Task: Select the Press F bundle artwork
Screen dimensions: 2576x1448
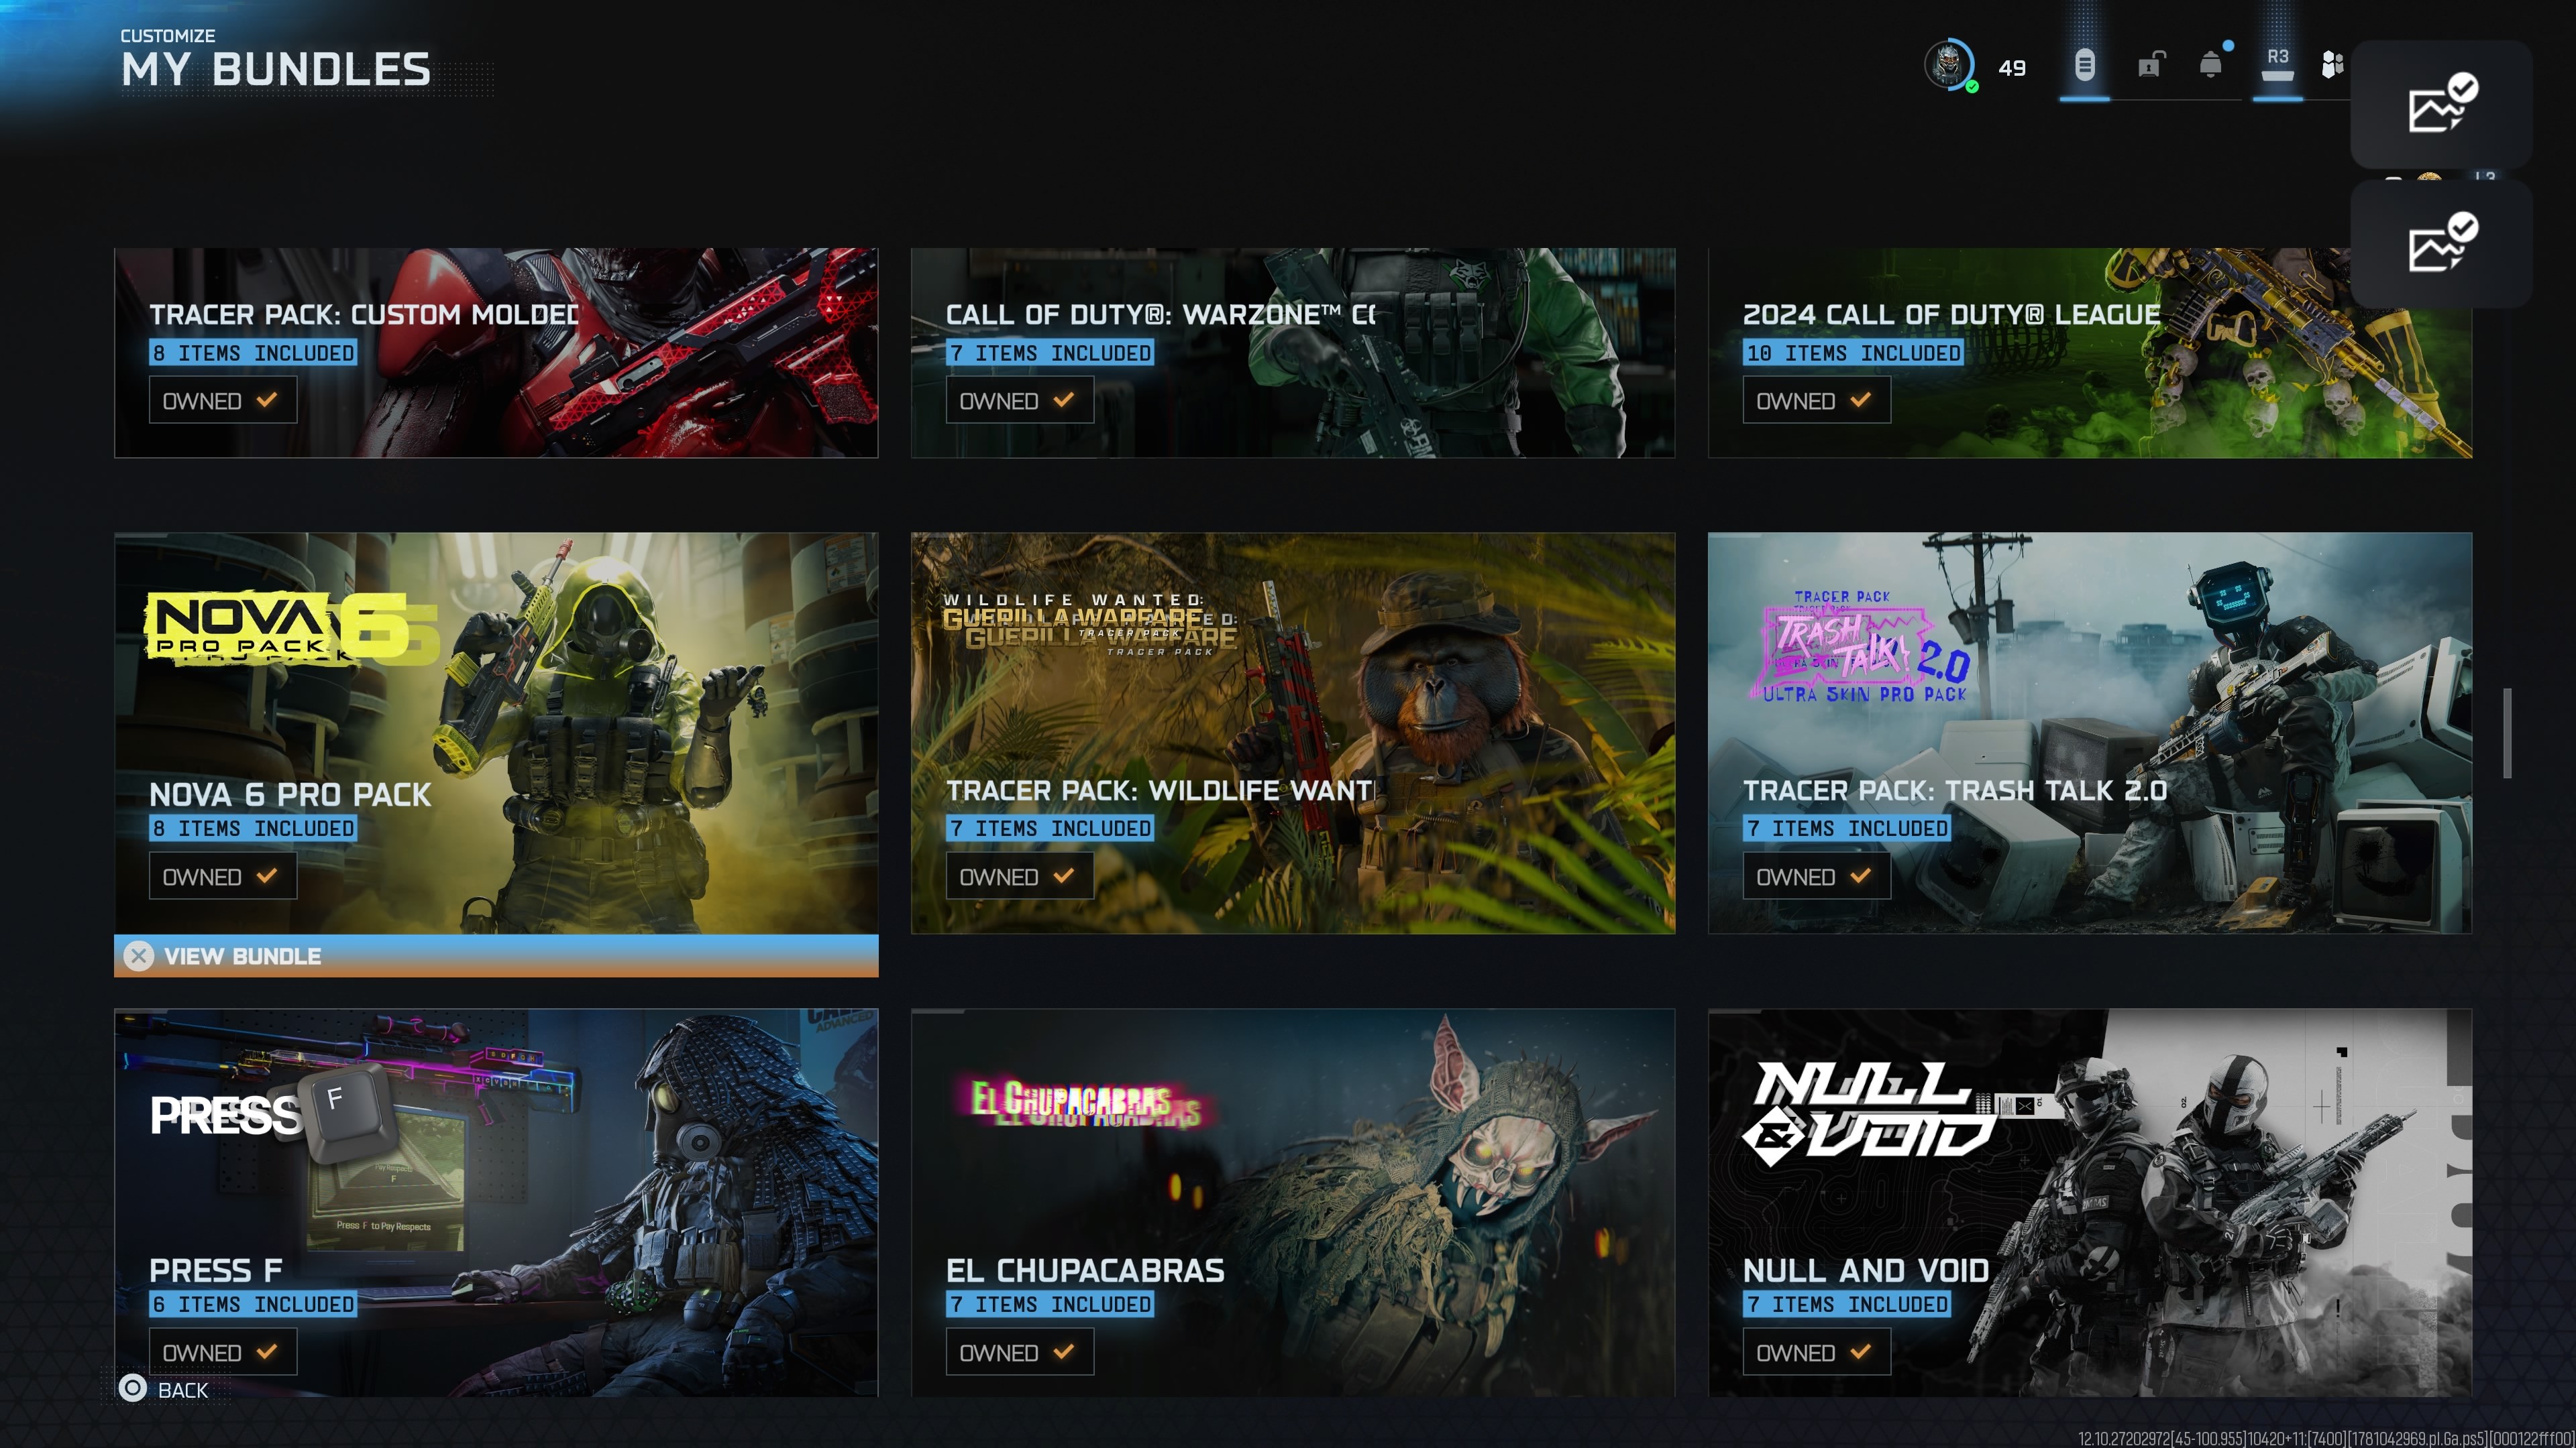Action: (x=496, y=1202)
